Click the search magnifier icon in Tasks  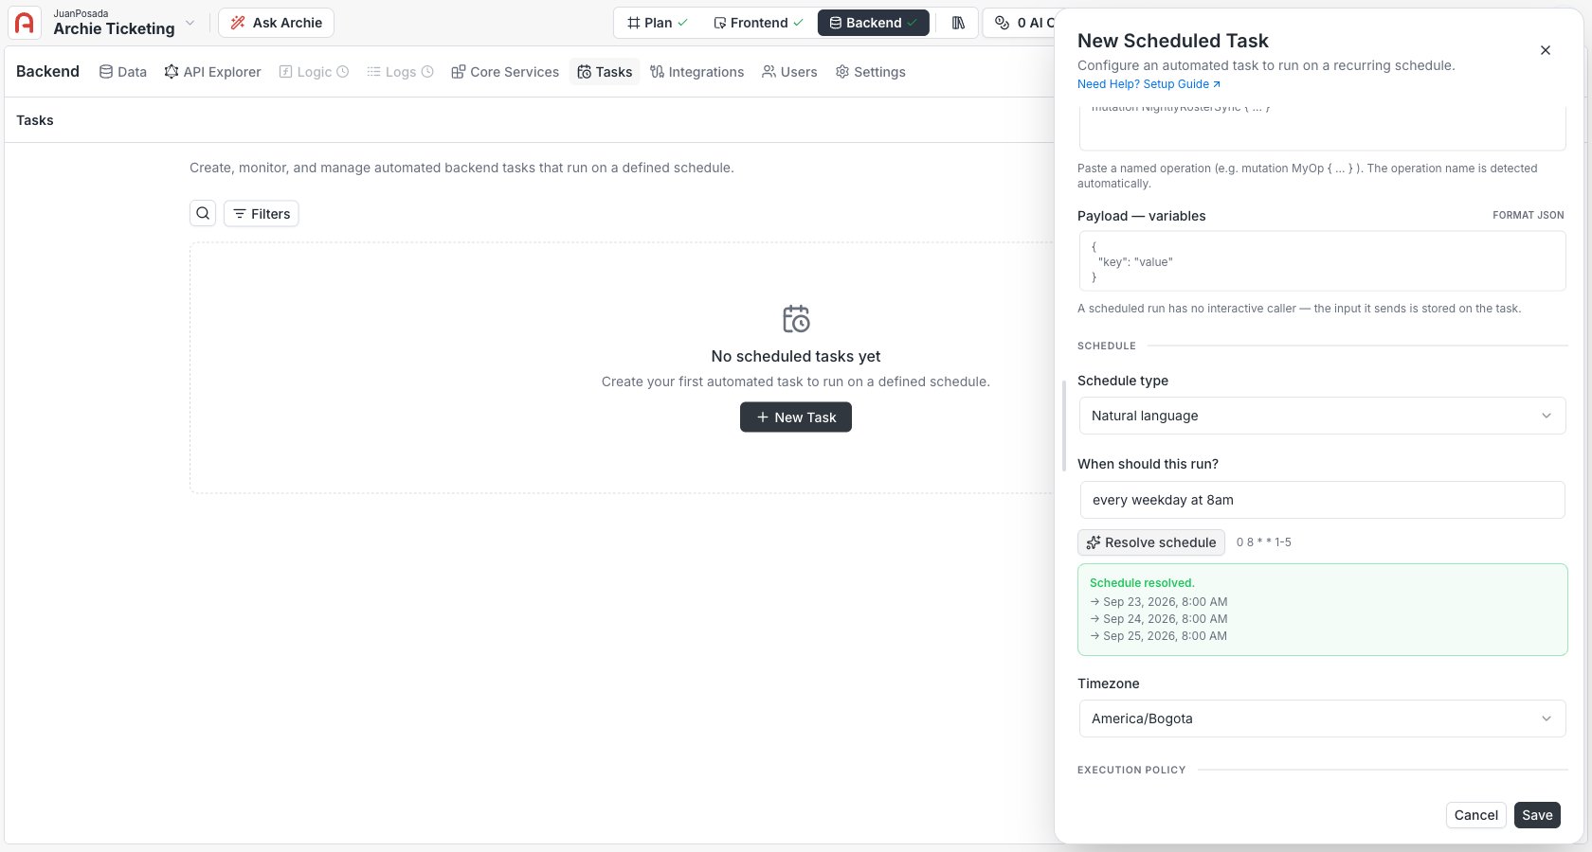pos(203,214)
